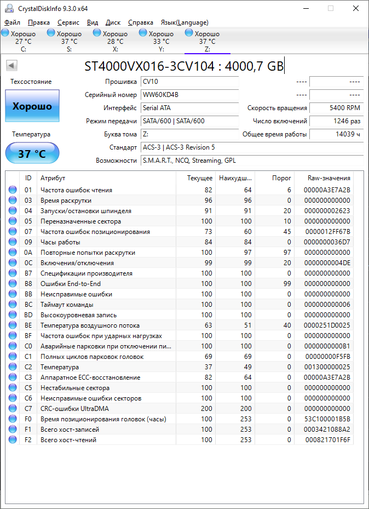Image resolution: width=369 pixels, height=509 pixels.
Task: Click status orb for attribute 05 reallocated sectors
Action: (13, 221)
